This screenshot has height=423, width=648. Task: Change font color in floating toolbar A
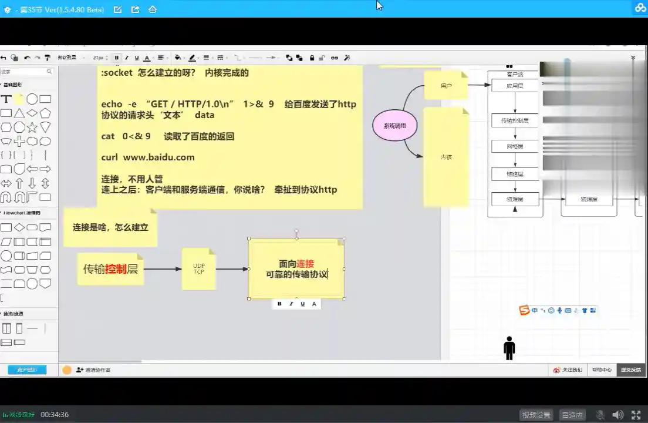(x=314, y=304)
